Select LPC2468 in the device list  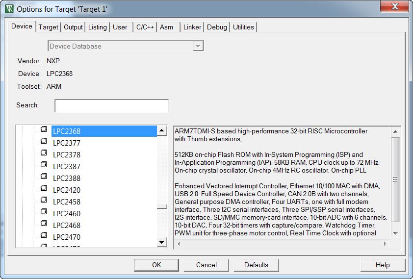tap(67, 225)
